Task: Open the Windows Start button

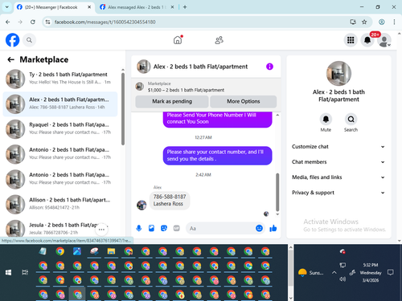Action: [x=8, y=272]
